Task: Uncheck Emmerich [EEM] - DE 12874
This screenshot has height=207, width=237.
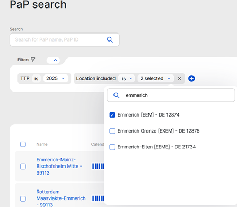Action: pyautogui.click(x=112, y=115)
